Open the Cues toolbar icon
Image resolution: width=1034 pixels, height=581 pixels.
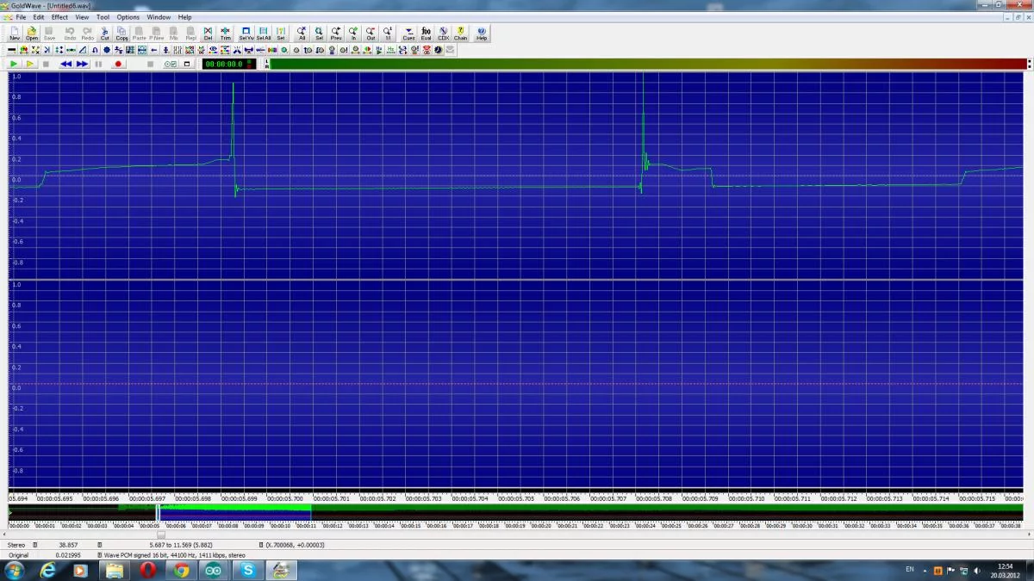(408, 34)
